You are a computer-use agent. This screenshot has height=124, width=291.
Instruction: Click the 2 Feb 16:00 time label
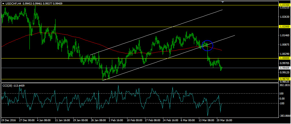(116, 120)
